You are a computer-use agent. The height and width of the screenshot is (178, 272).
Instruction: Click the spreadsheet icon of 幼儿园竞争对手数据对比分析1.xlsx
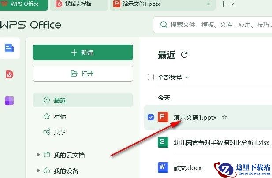point(163,142)
